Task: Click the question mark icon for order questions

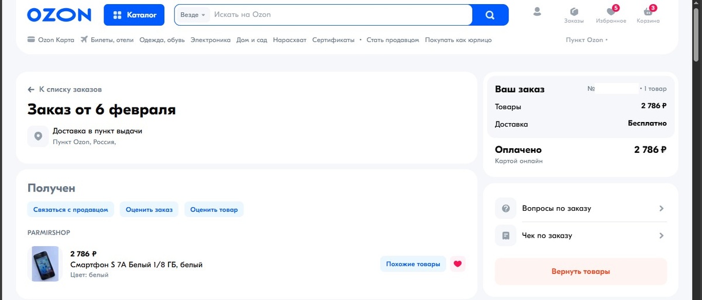Action: tap(506, 208)
